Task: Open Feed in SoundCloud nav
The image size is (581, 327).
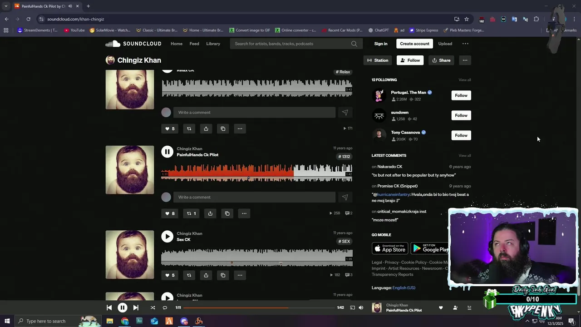Action: point(194,44)
